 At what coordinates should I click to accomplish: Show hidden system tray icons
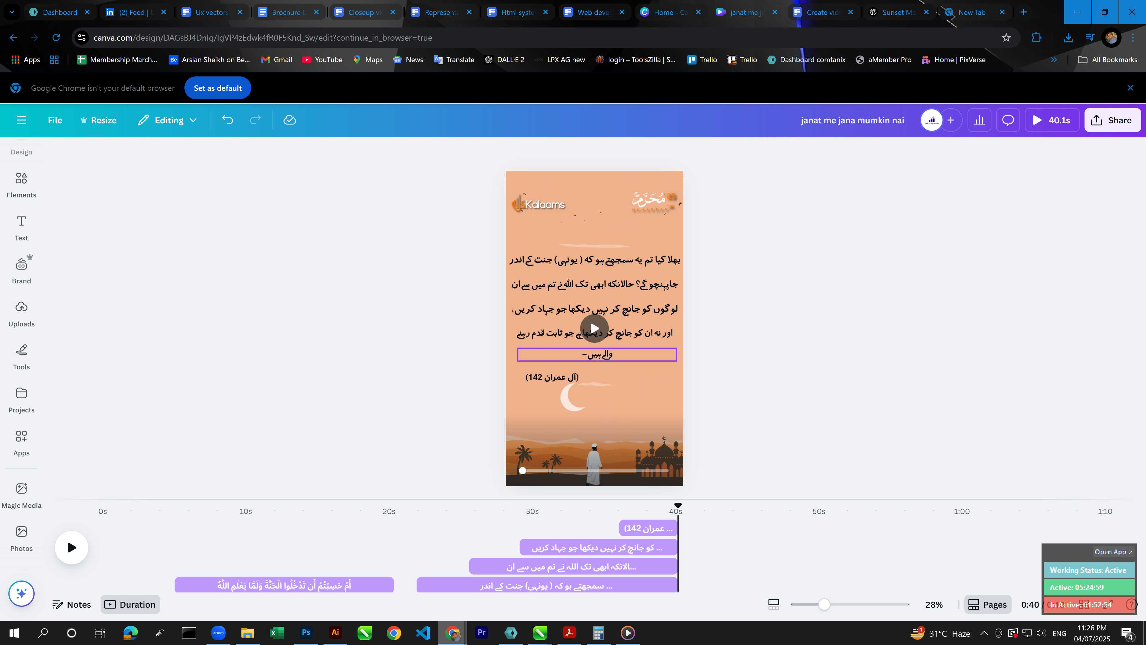(x=984, y=633)
